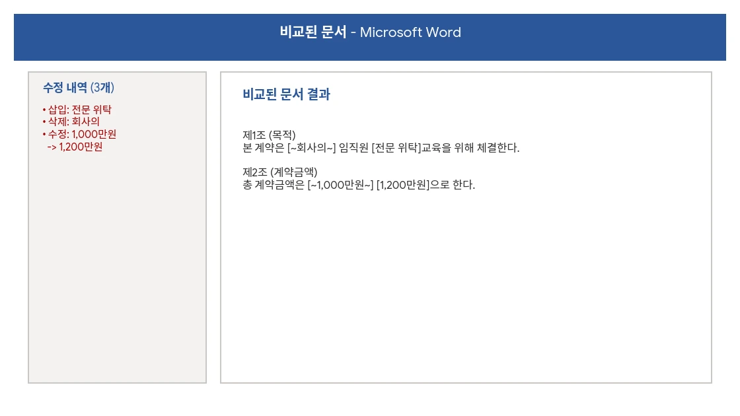The height and width of the screenshot is (416, 740).
Task: Select the revision entry '수정: 1,000만원'
Action: click(79, 135)
